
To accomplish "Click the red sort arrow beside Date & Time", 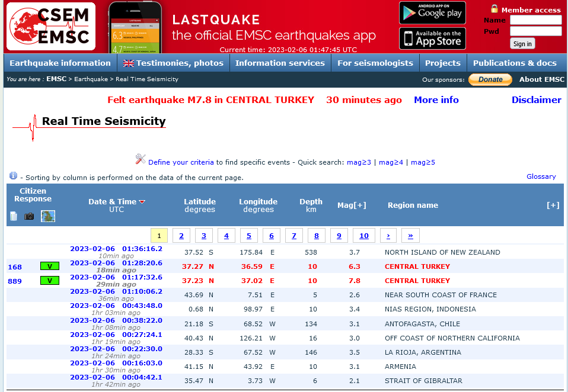I will (x=142, y=202).
